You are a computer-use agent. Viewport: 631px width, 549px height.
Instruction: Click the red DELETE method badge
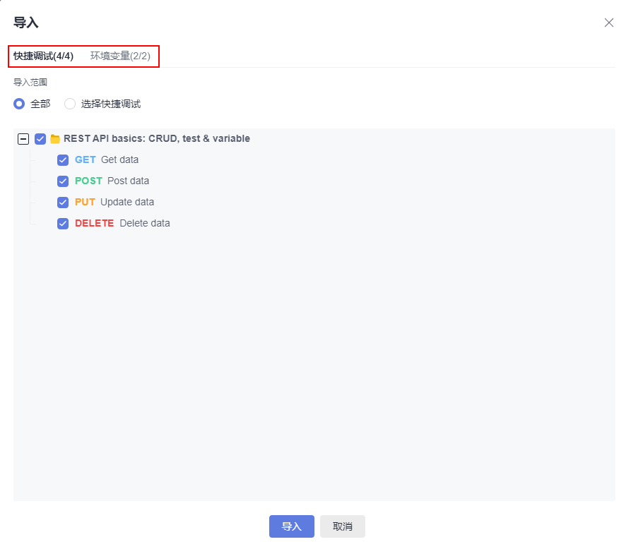94,223
